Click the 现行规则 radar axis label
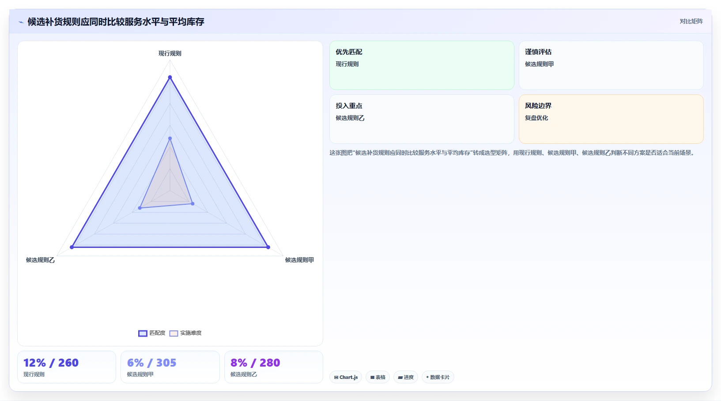Screen dimensions: 721x401 point(170,53)
